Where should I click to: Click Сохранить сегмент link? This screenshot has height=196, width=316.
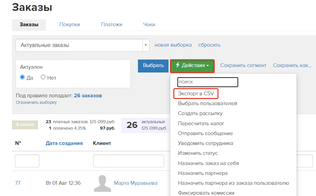tap(243, 65)
